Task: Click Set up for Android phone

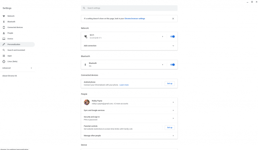Action: (170, 83)
